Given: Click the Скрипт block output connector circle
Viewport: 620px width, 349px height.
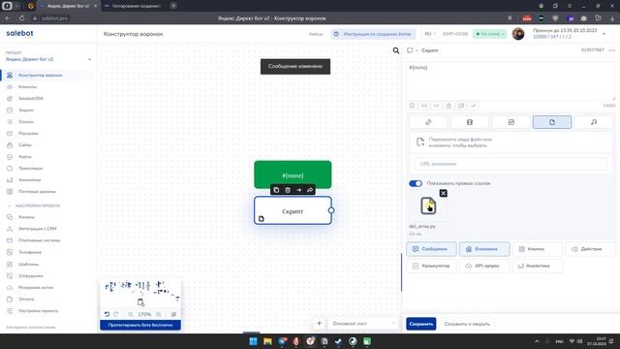Looking at the screenshot, I should click(331, 210).
